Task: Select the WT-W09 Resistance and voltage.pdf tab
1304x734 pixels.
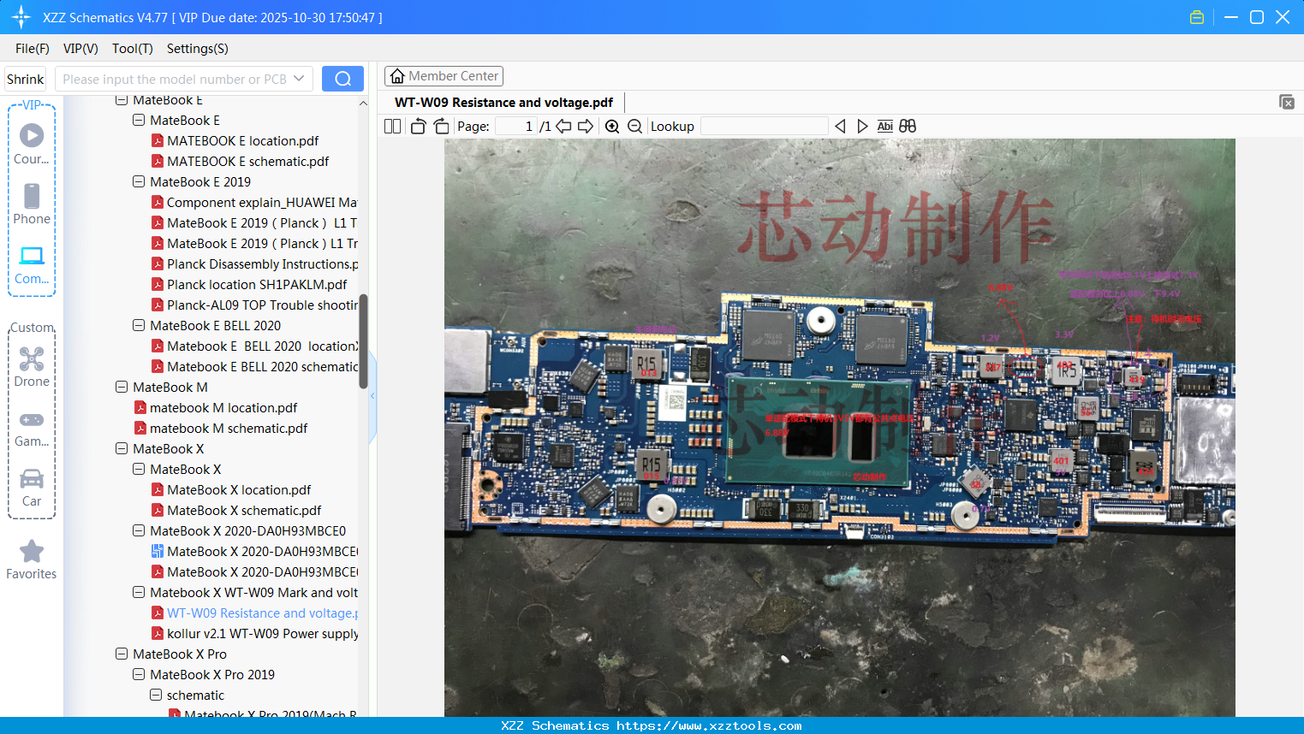Action: (x=503, y=103)
